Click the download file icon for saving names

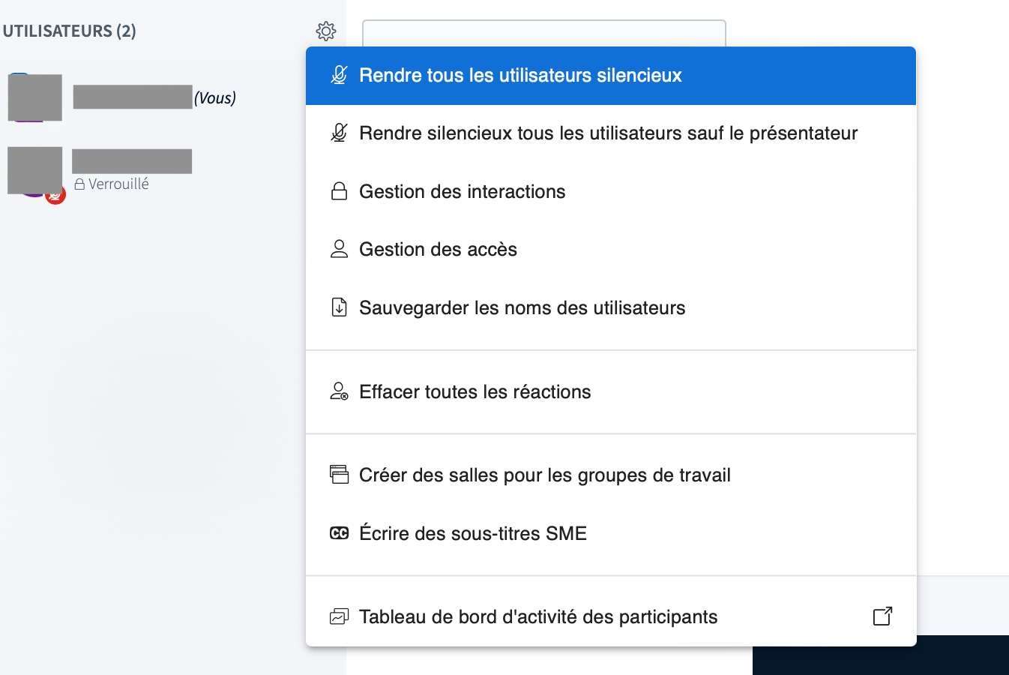click(339, 307)
